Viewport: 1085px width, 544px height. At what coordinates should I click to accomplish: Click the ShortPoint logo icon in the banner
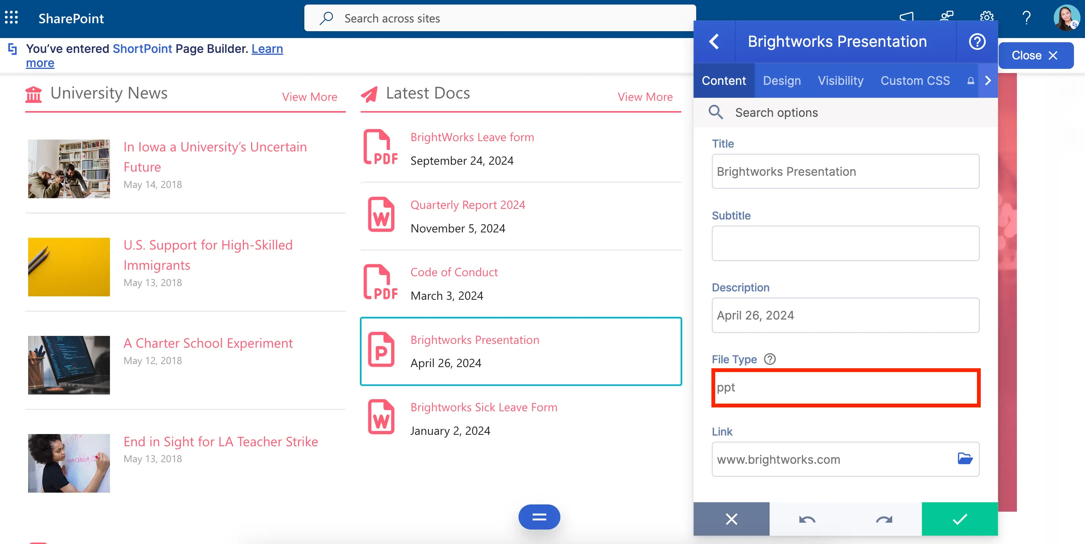(x=13, y=49)
